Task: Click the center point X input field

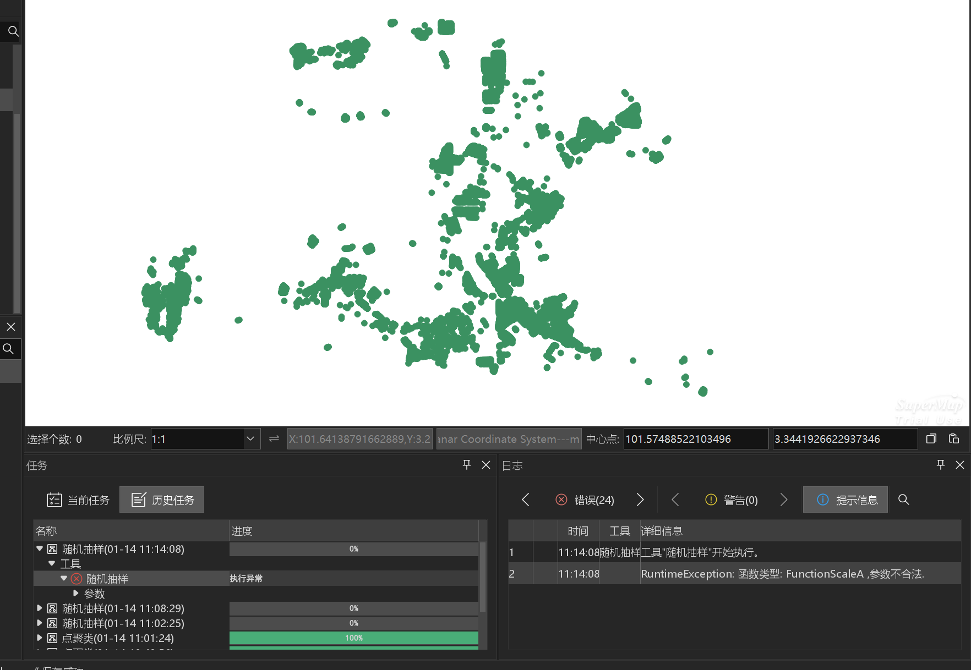Action: pos(695,439)
